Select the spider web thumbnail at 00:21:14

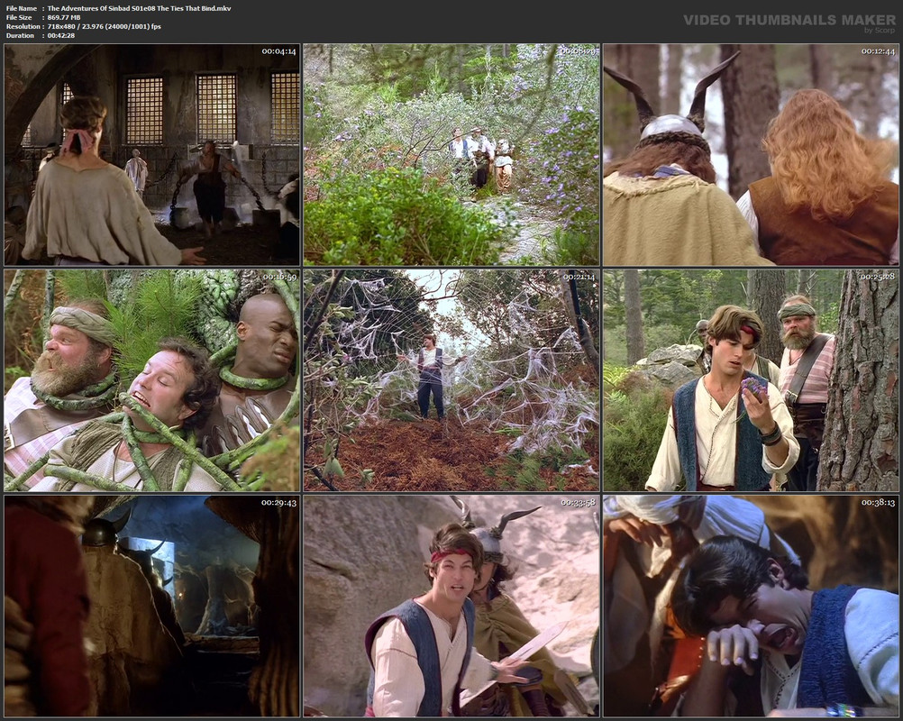[x=451, y=380]
